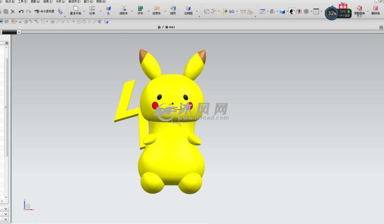
Task: Open the Command Finder (命令查找器)
Action: [44, 11]
